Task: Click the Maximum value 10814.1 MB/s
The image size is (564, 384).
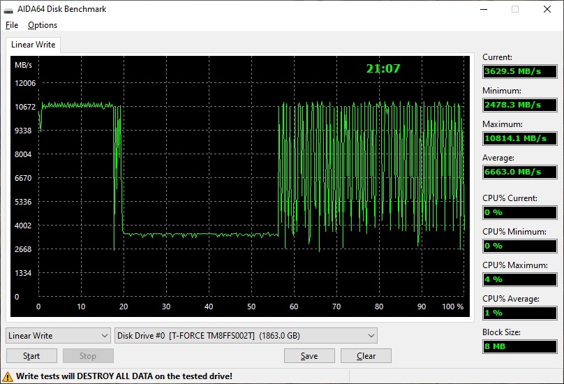Action: (x=520, y=138)
